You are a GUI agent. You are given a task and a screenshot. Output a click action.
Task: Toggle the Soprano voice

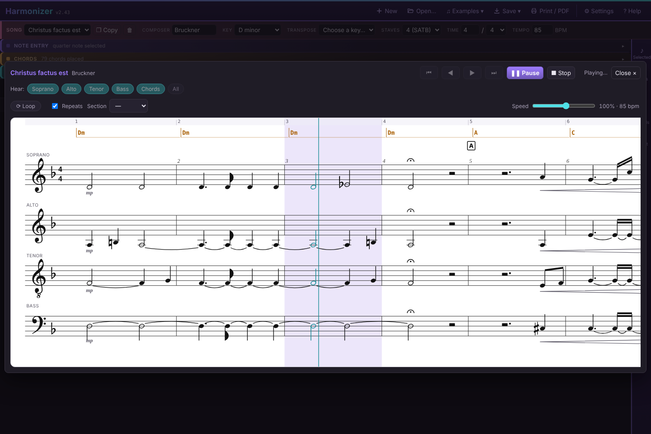point(43,89)
